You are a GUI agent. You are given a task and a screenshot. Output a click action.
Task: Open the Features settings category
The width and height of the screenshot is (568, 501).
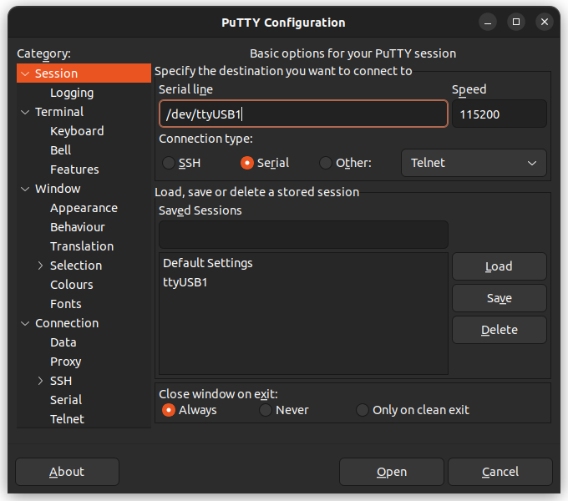click(x=74, y=170)
